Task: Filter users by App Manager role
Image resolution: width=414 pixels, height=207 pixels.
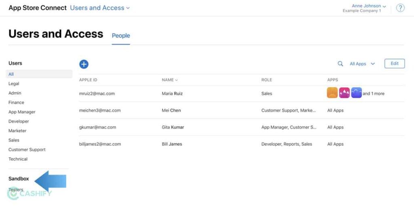Action: tap(22, 112)
